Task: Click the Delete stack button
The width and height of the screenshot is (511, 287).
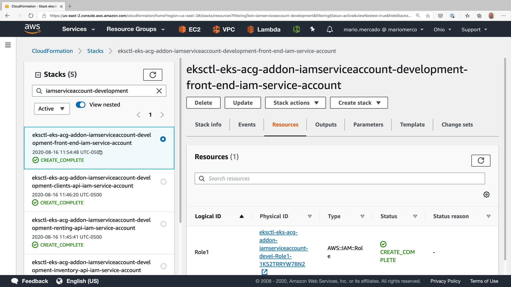Action: click(x=203, y=103)
